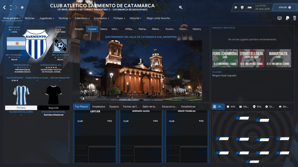Click the Argentina flag icon

pyautogui.click(x=16, y=44)
